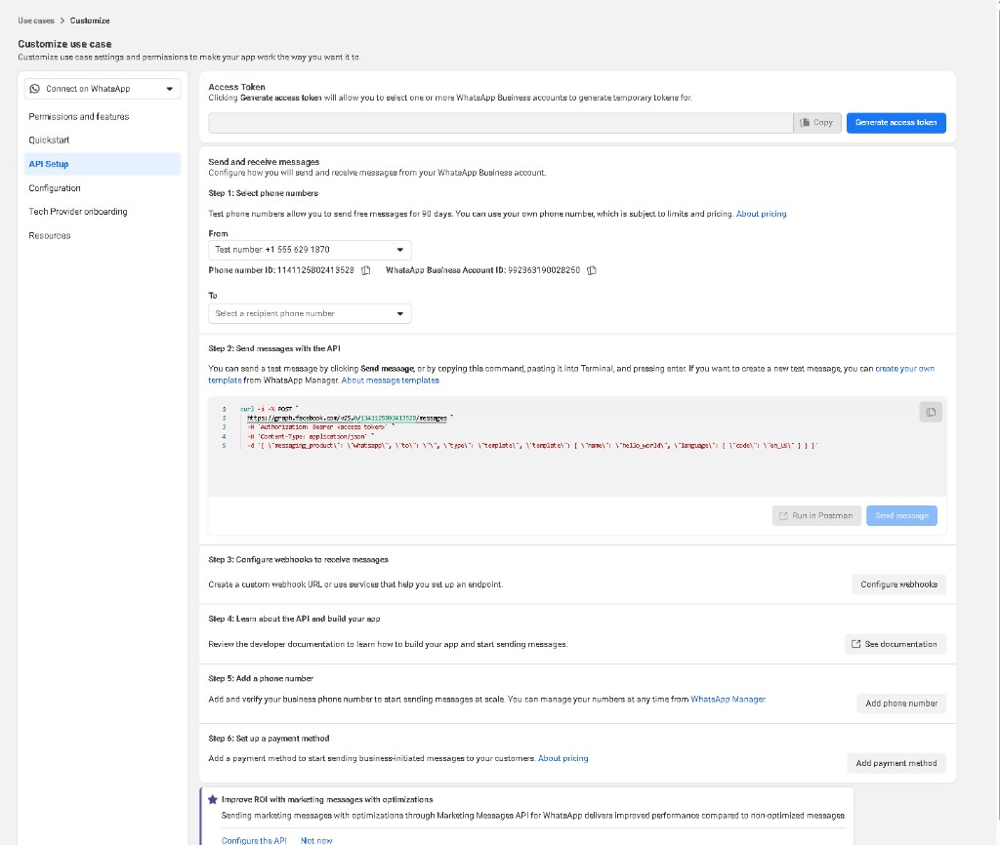
Task: Dismiss banner with Not now
Action: point(316,840)
